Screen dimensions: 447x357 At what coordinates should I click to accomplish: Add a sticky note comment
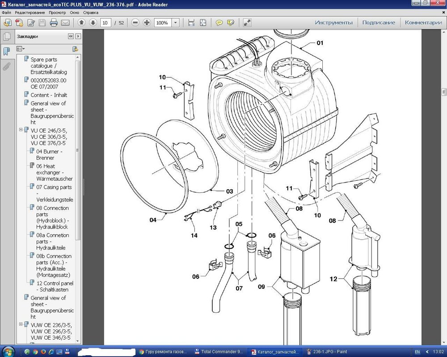click(x=219, y=23)
